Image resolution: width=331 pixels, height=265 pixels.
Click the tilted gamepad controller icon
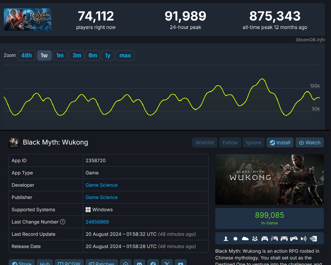point(294,239)
